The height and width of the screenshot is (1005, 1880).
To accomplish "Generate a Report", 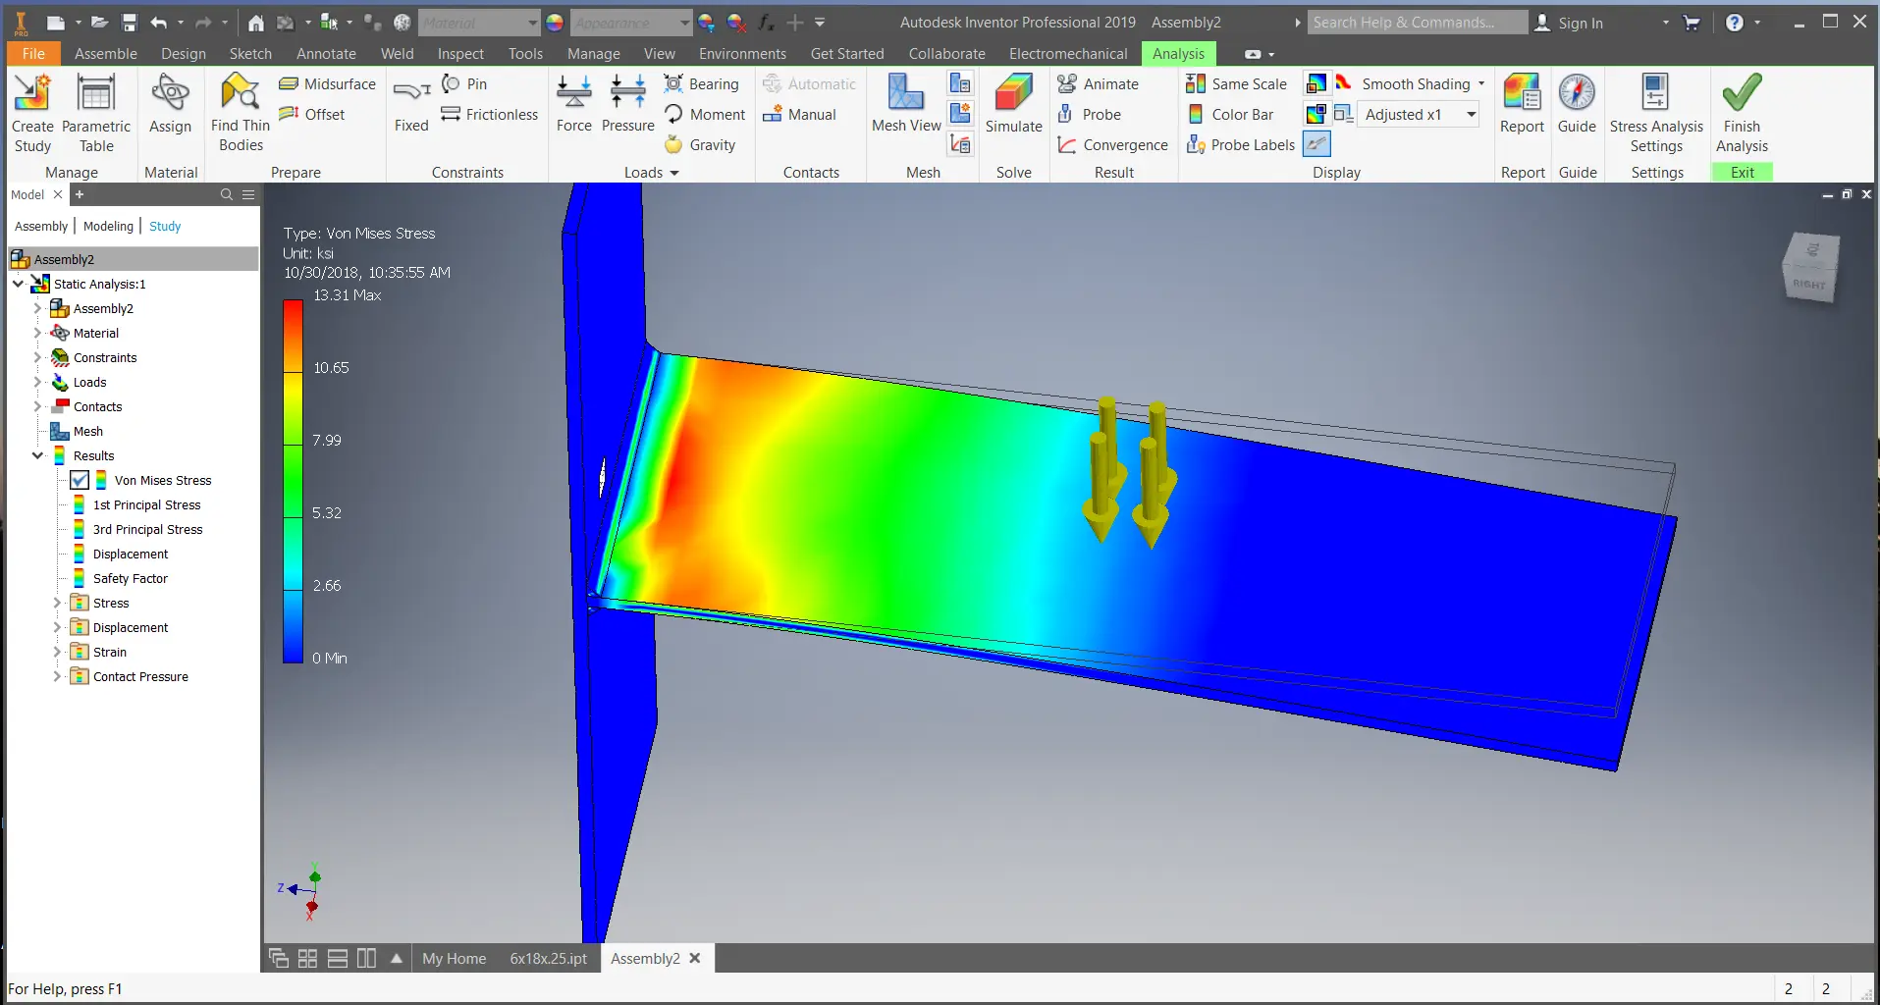I will point(1522,104).
